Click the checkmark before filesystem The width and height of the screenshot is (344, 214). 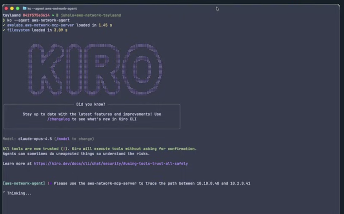click(x=4, y=30)
